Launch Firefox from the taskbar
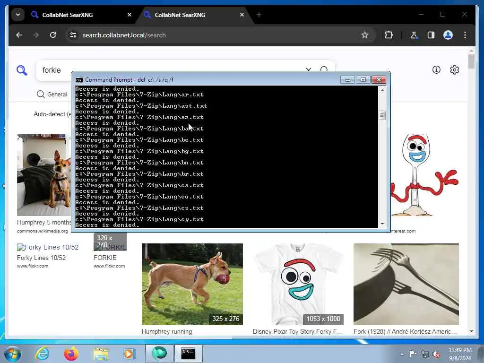484x363 pixels. [x=71, y=354]
